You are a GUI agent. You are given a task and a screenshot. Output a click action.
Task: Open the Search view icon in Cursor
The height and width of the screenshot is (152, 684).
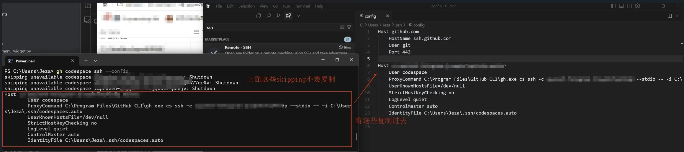coord(268,16)
